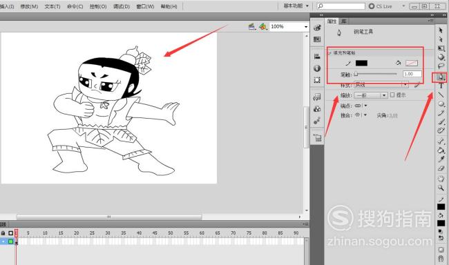This screenshot has height=265, width=449.
Task: Open the stroke cap 端点 dropdown
Action: pyautogui.click(x=361, y=106)
